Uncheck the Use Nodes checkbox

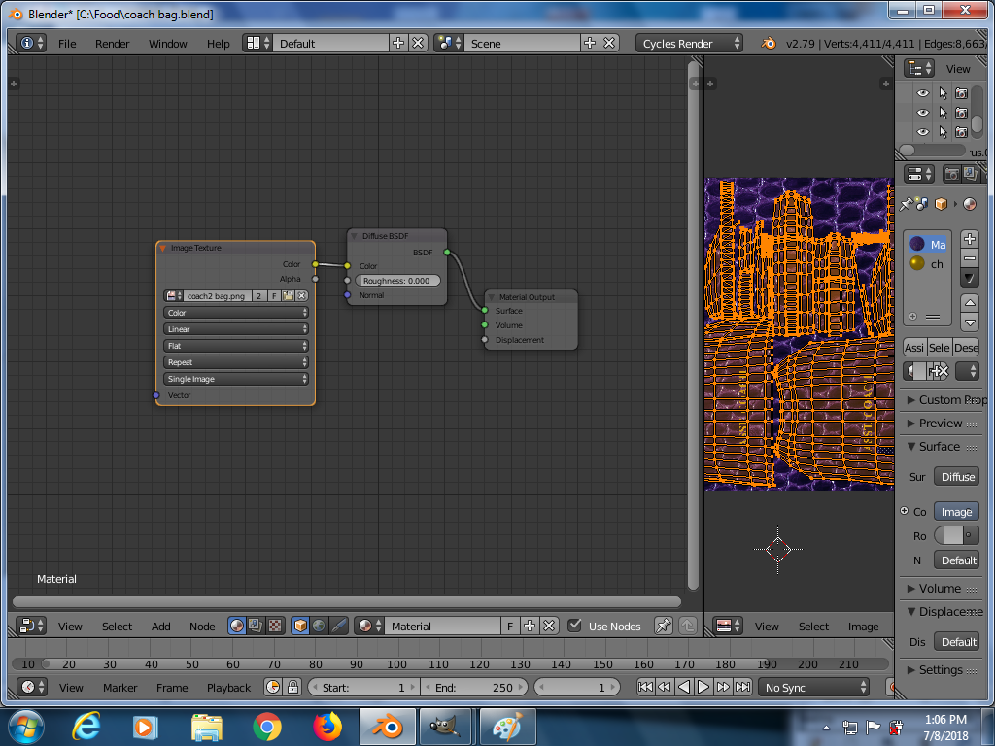coord(575,627)
